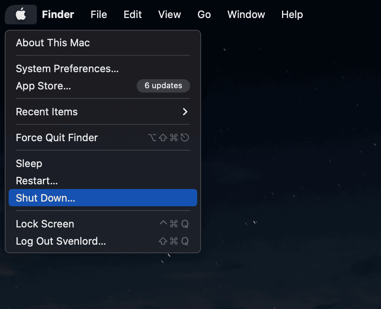381x309 pixels.
Task: Select the Recent Items label
Action: (x=47, y=112)
